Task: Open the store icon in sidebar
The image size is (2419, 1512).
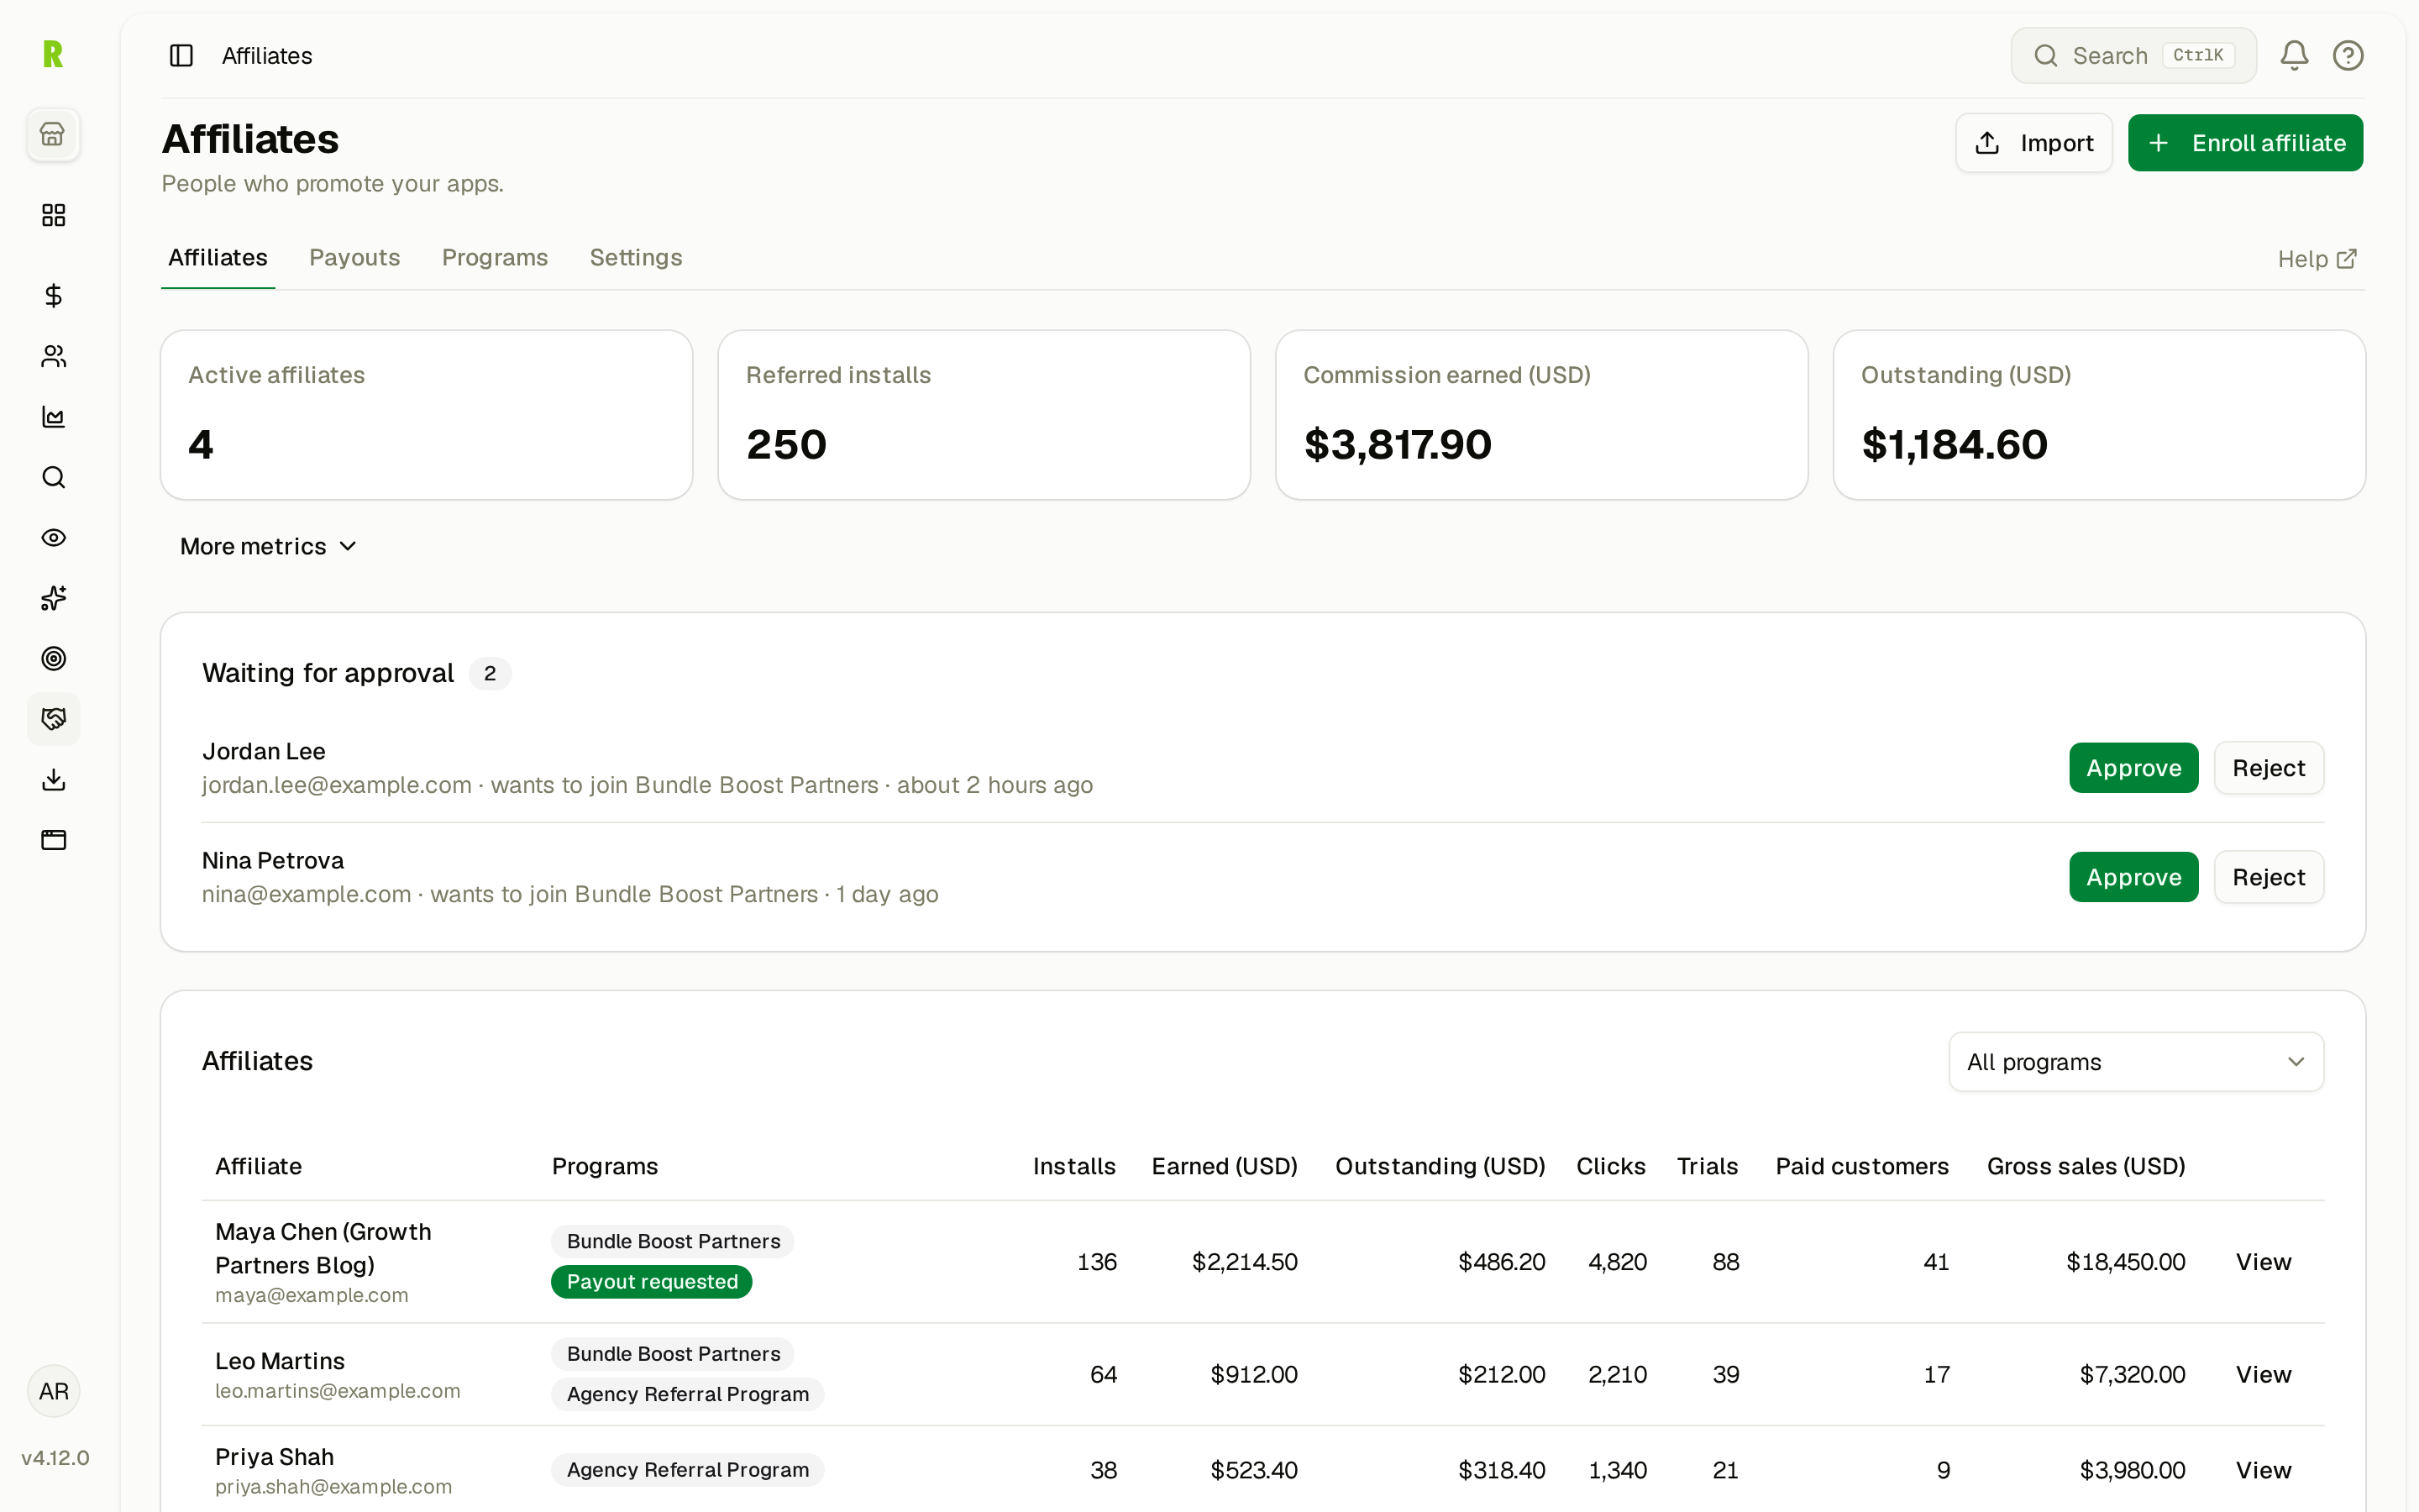Action: 53,134
